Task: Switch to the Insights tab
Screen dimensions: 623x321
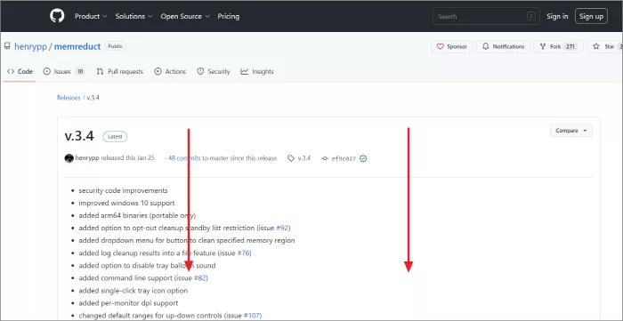Action: [257, 71]
